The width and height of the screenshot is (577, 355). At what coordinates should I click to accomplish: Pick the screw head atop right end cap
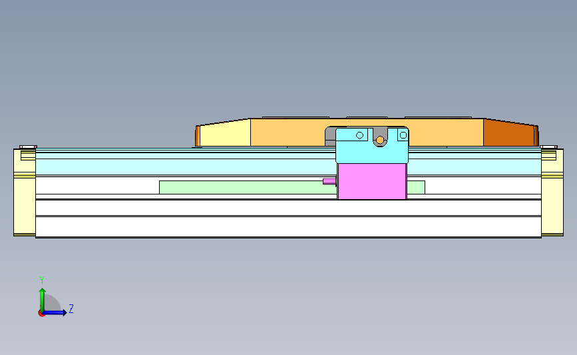pyautogui.click(x=548, y=147)
